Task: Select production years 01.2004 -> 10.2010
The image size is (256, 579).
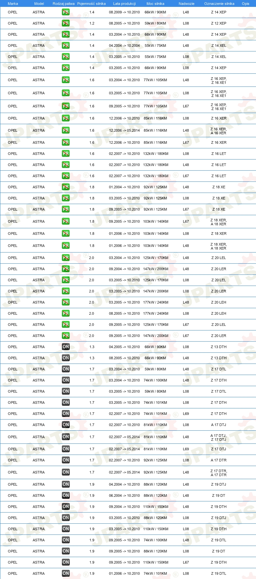Action: (124, 187)
